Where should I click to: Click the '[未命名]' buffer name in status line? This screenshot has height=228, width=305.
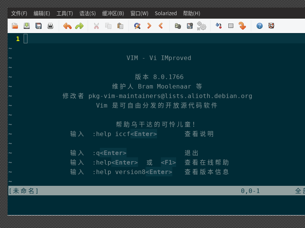tap(24, 191)
